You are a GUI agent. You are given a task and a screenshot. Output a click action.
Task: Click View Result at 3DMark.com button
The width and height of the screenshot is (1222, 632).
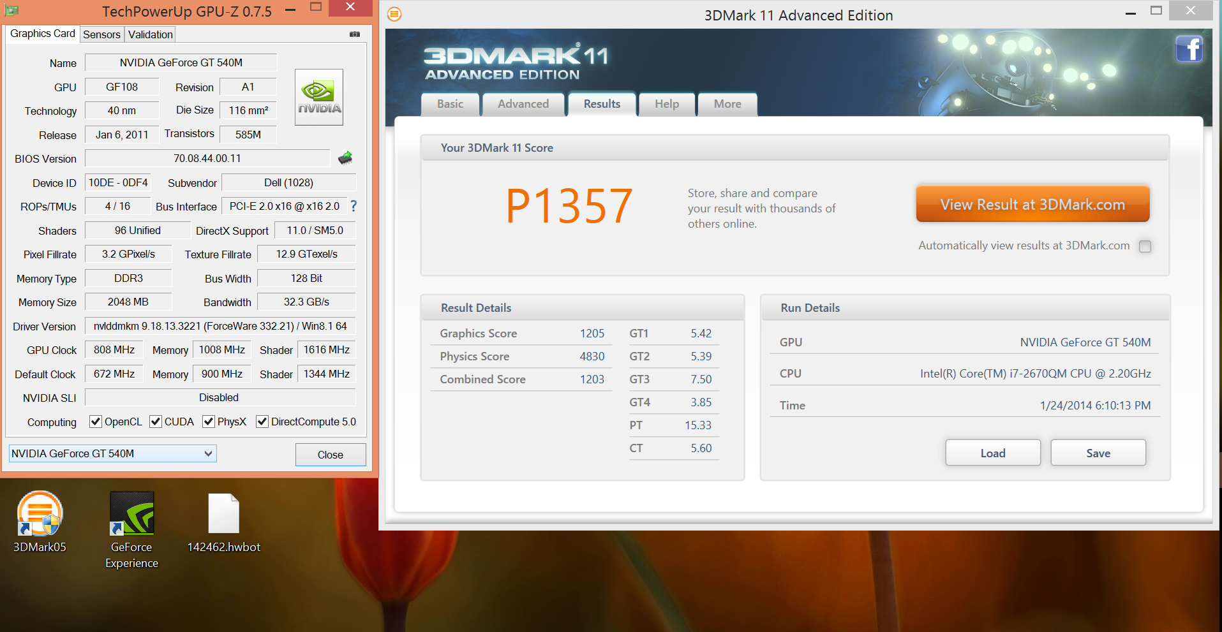1032,204
